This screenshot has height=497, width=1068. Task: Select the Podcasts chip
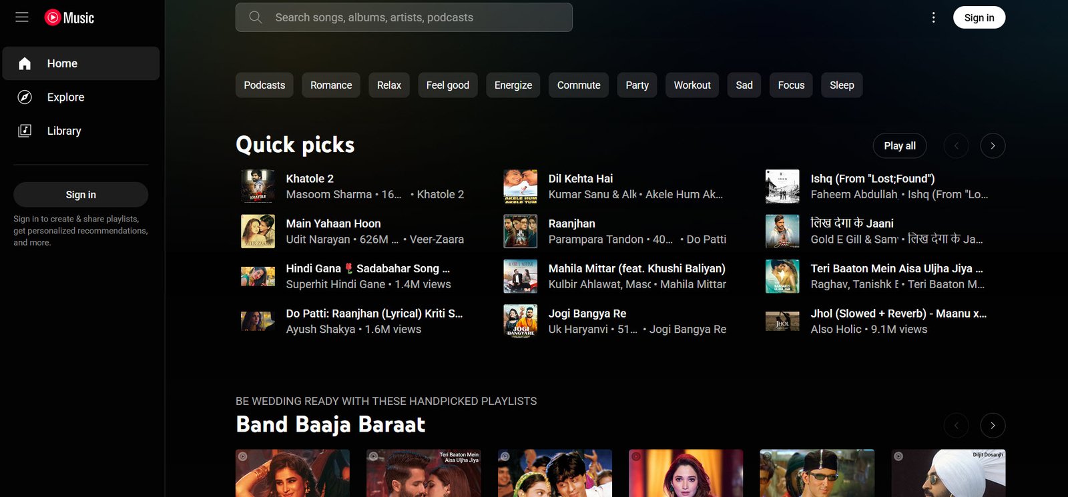click(x=264, y=85)
